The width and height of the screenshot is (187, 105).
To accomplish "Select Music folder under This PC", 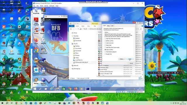I will pos(76,53).
